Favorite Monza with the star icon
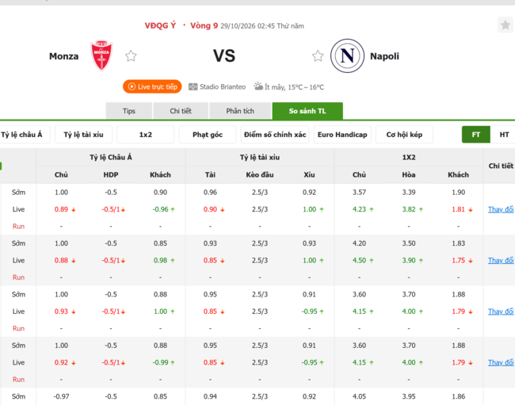The height and width of the screenshot is (405, 515). point(131,55)
